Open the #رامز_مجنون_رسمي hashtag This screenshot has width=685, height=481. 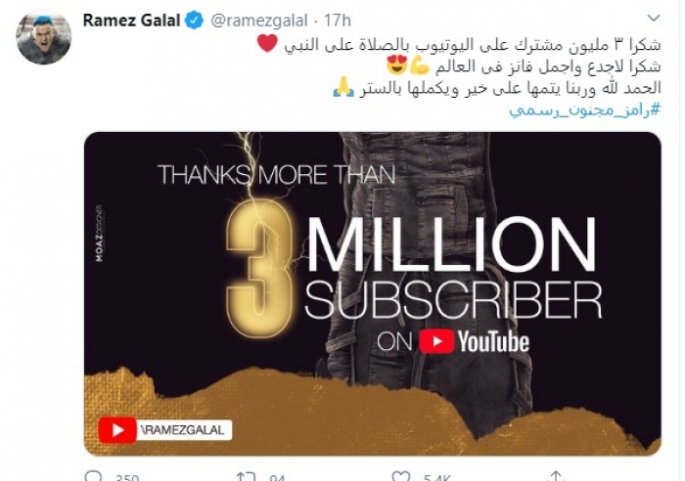(585, 110)
